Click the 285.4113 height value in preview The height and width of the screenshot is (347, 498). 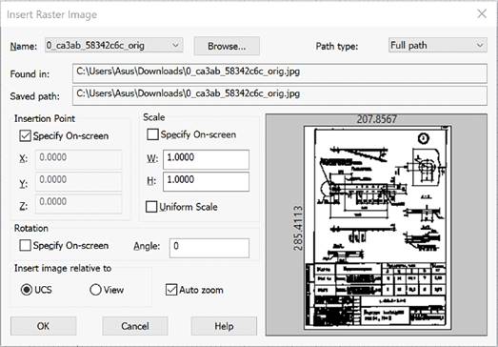298,228
